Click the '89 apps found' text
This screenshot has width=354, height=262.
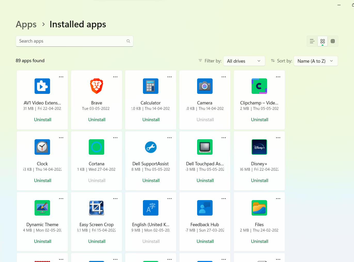pos(30,61)
